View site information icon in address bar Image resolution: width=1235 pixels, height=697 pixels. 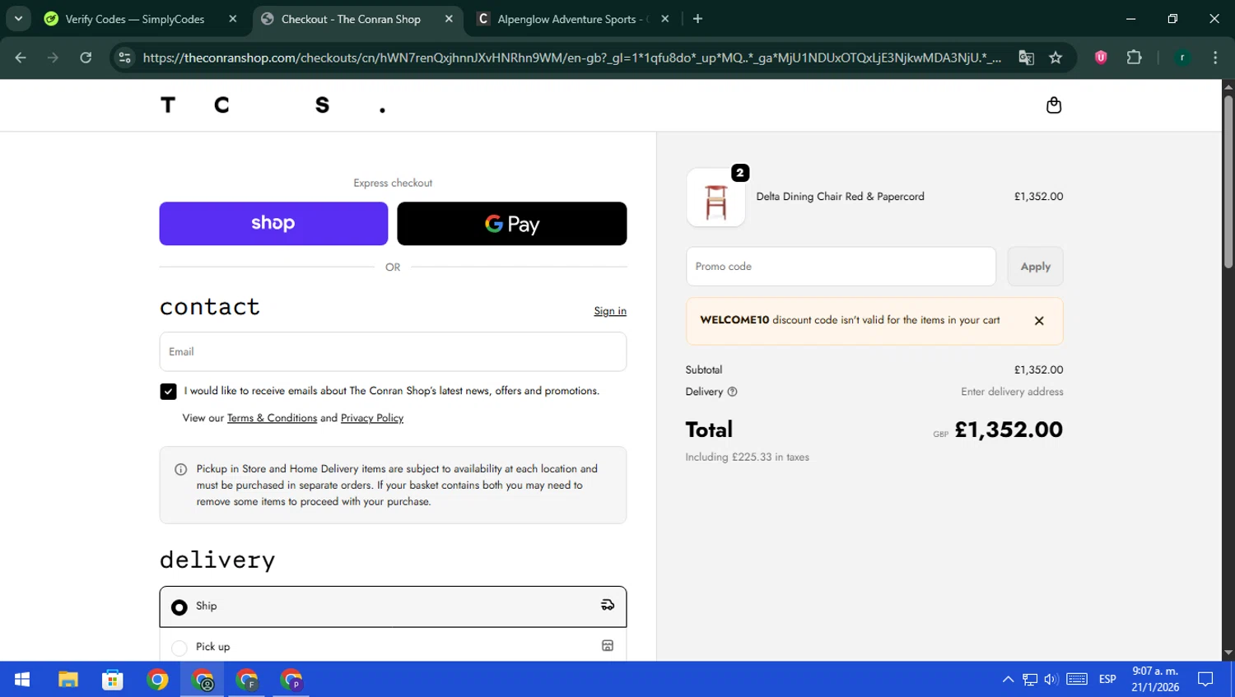(125, 58)
